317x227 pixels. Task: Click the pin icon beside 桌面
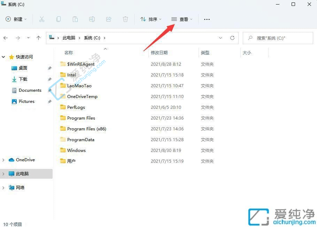tap(49, 68)
